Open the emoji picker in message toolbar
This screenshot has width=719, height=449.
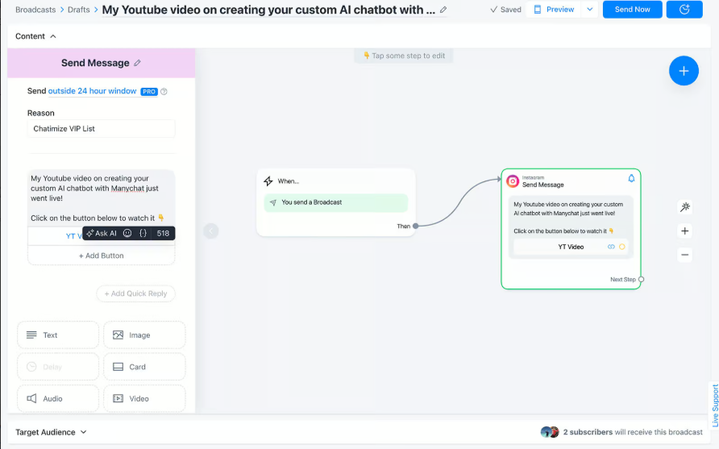point(127,233)
